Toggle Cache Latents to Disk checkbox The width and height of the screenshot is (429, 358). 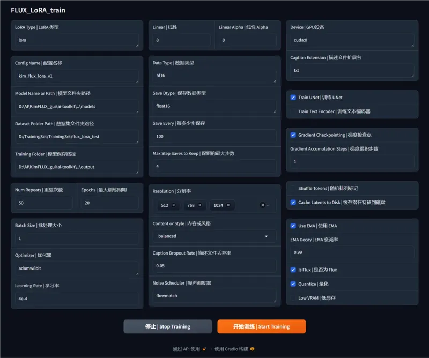(x=293, y=203)
